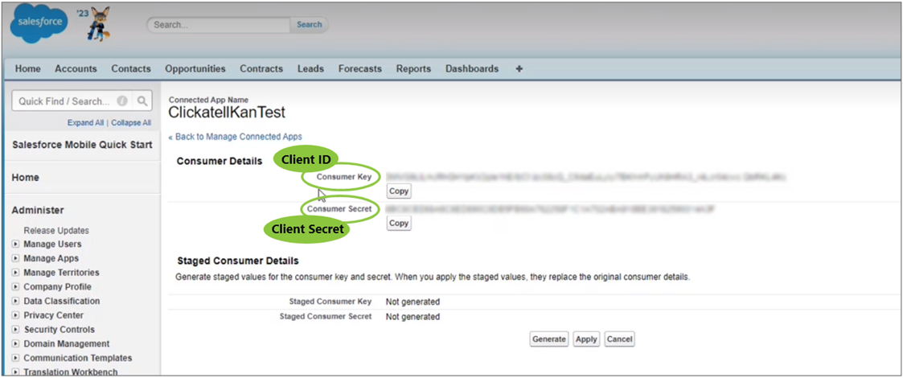Image resolution: width=903 pixels, height=378 pixels.
Task: Open the sidebar Home section
Action: pyautogui.click(x=26, y=178)
